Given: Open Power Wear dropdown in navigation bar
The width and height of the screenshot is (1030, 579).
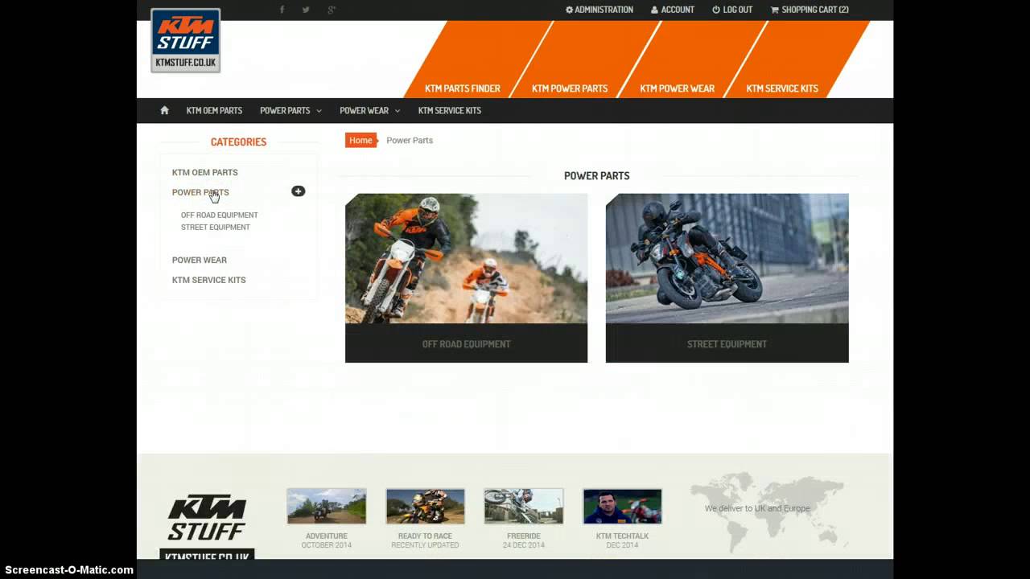Looking at the screenshot, I should coord(369,110).
